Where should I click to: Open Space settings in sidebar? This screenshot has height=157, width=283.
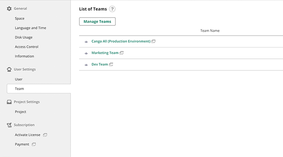tap(19, 19)
